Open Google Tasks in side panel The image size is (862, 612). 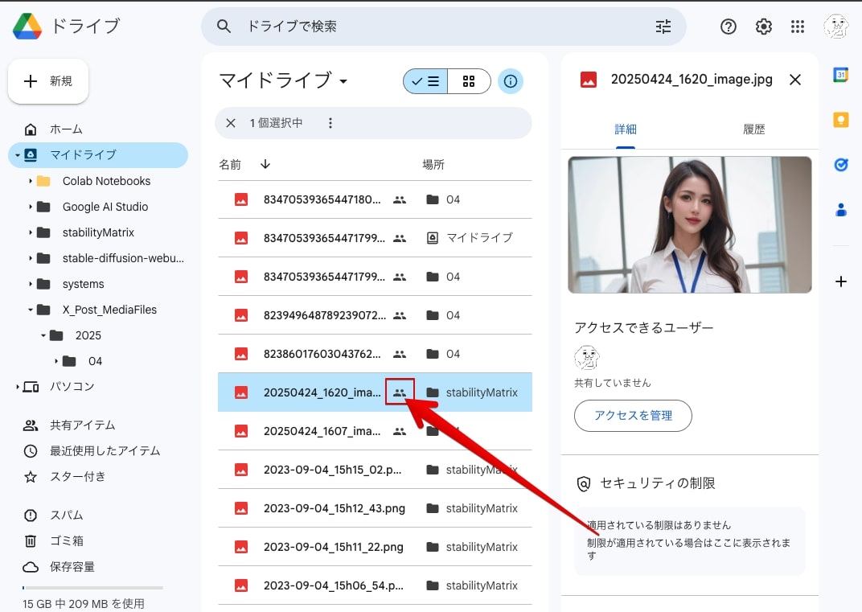point(840,164)
